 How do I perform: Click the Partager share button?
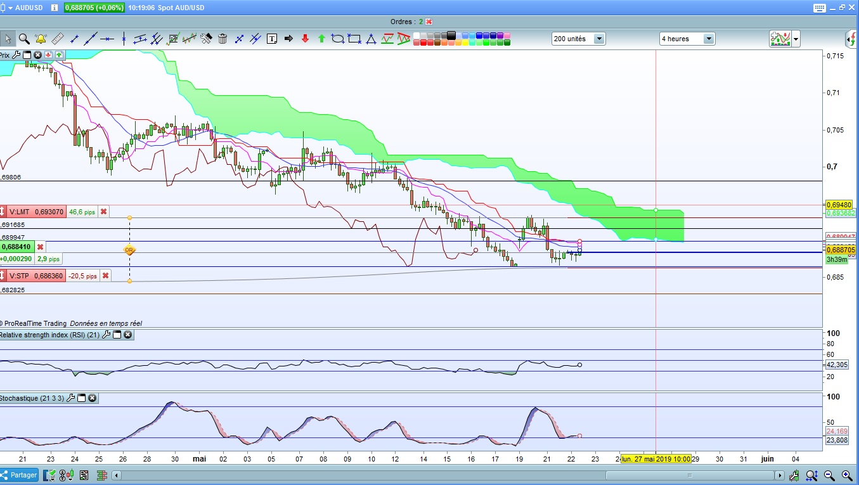20,475
